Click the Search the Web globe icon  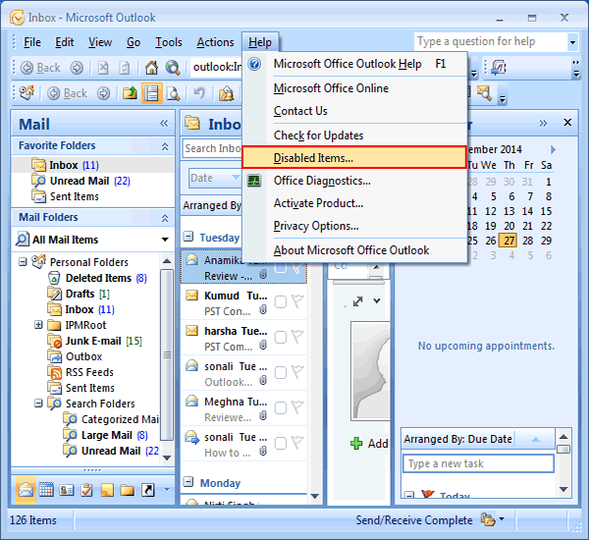173,68
